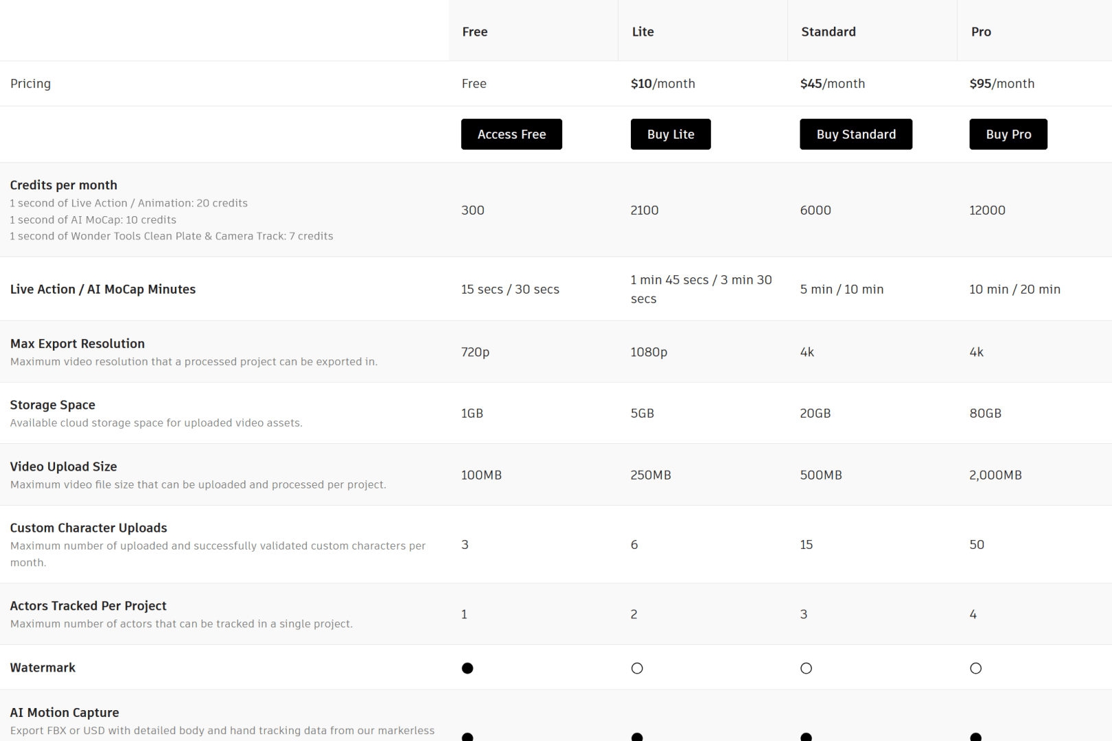Click the AI Motion Capture dot under Free
1112x741 pixels.
467,736
